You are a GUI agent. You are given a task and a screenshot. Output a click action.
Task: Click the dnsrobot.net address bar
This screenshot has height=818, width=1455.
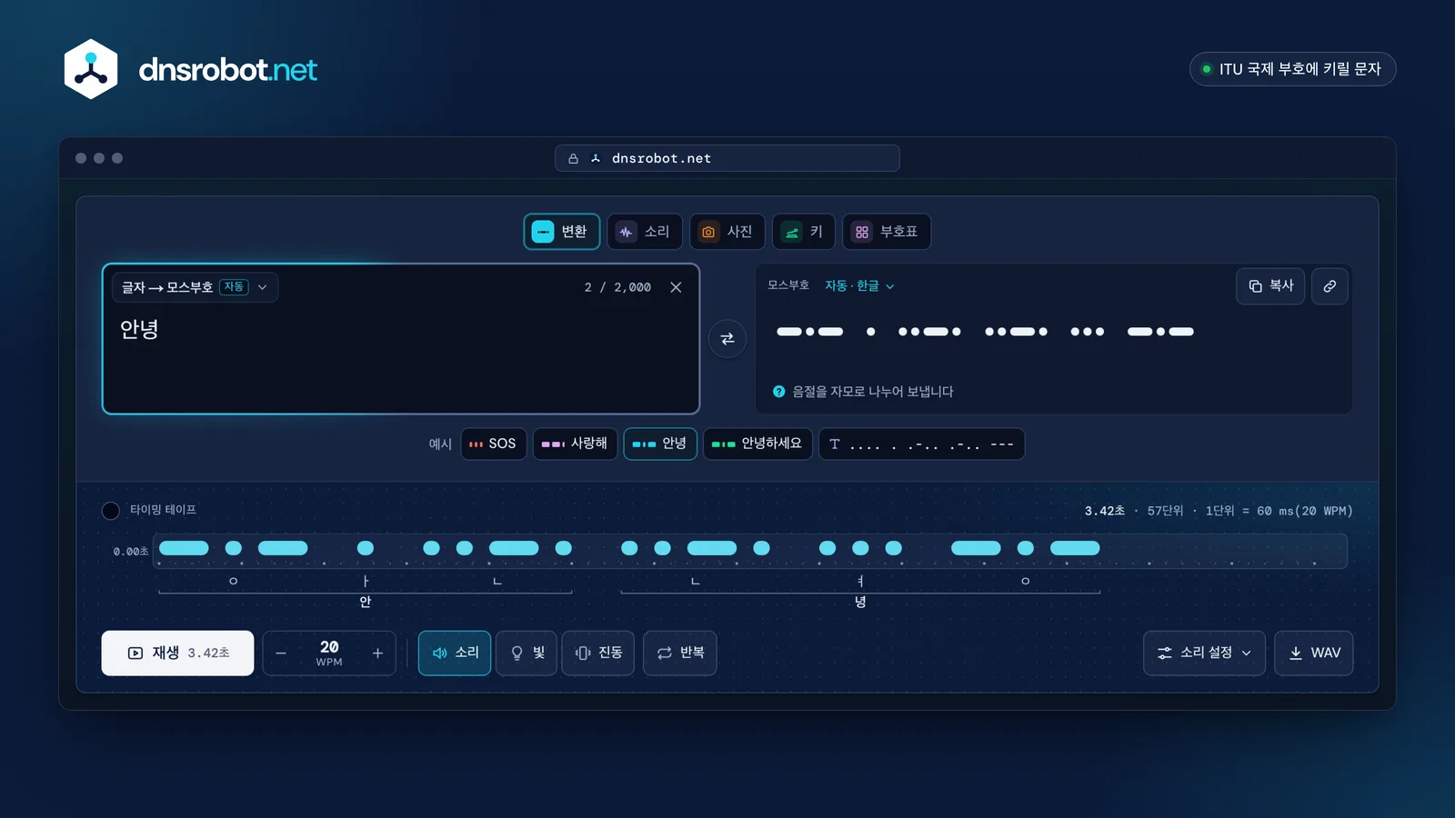[727, 158]
